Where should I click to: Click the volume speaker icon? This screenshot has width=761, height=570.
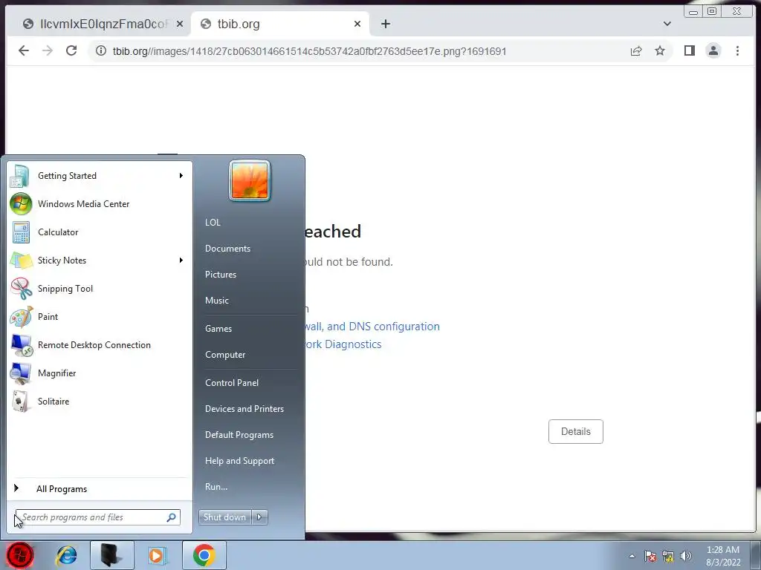coord(686,556)
